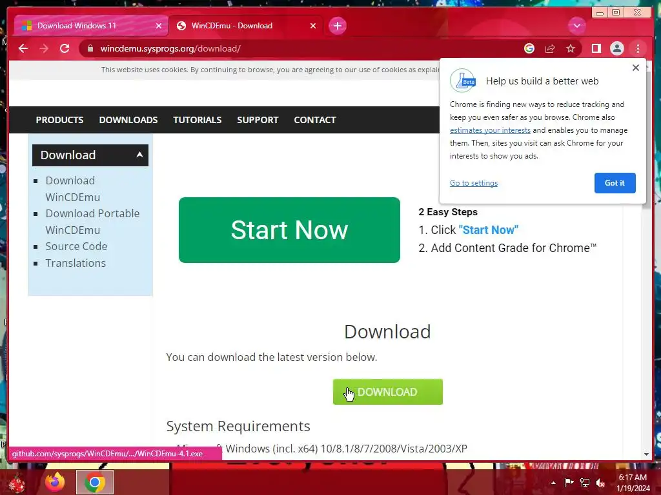
Task: Open the TUTORIALS menu item
Action: tap(198, 120)
